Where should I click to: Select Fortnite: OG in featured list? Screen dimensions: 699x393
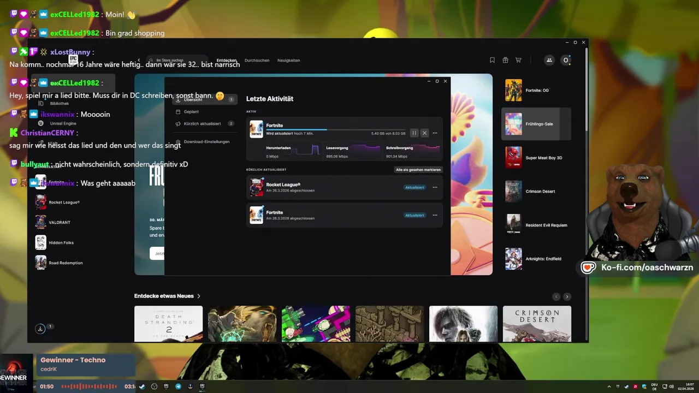536,90
